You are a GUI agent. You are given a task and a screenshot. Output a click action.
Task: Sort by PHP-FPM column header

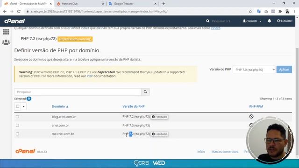256,106
